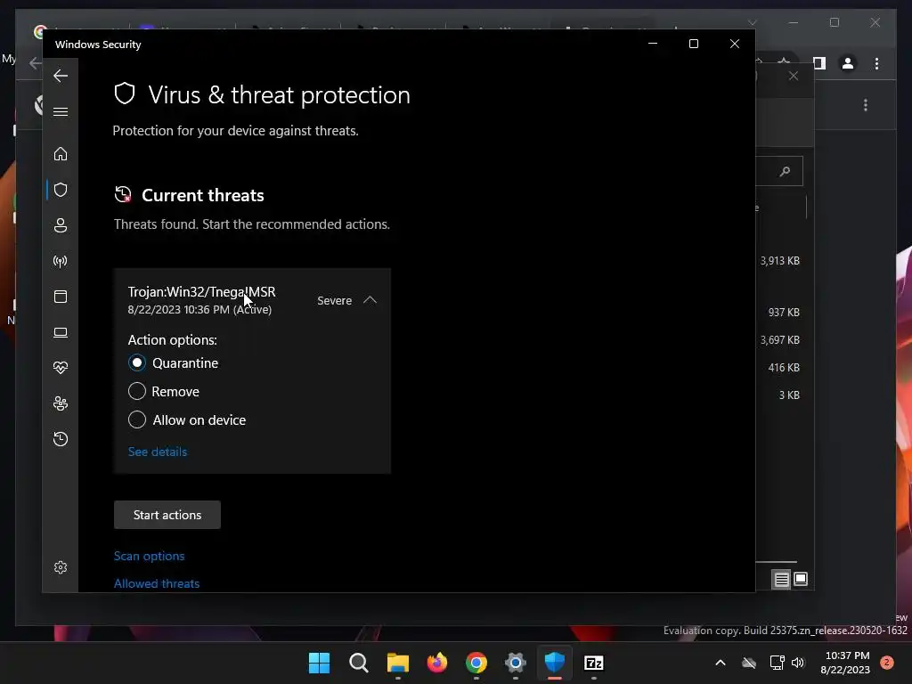Open Chrome's profile avatar button
Image resolution: width=912 pixels, height=684 pixels.
point(848,63)
